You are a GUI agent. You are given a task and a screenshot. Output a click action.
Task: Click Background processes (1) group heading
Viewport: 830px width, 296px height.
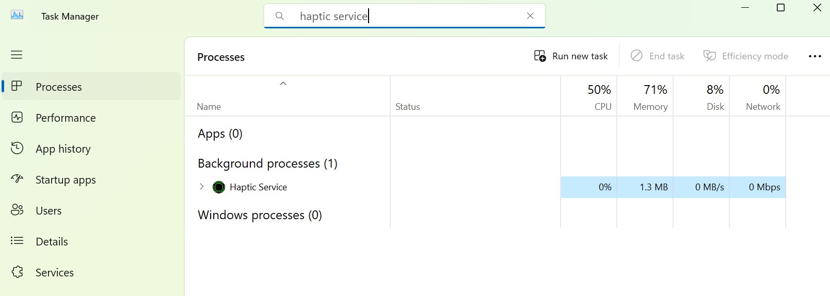point(267,163)
